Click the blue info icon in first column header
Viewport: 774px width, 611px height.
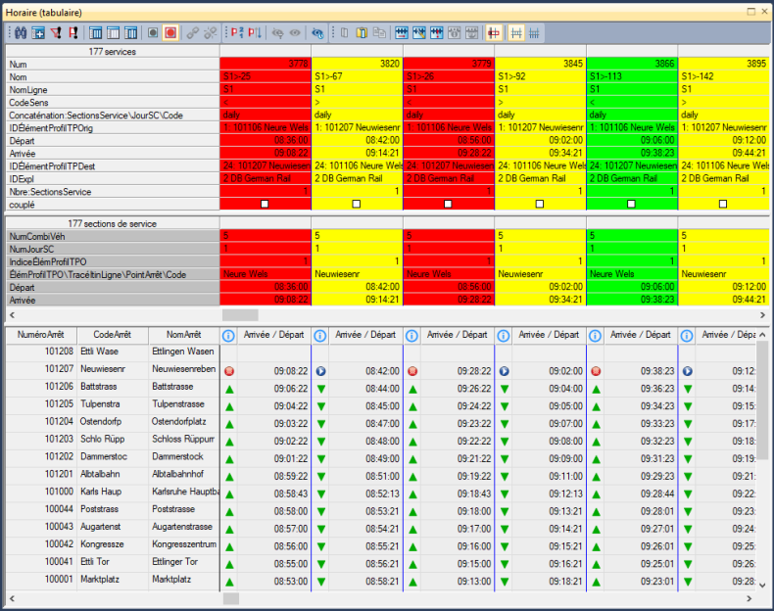tap(228, 335)
